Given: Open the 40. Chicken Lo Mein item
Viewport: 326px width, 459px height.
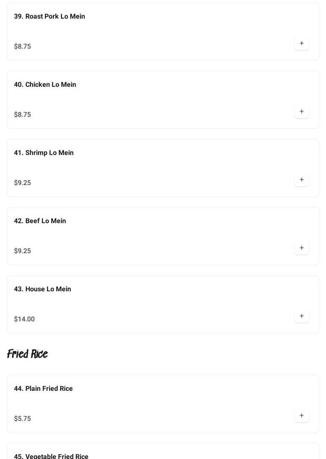Looking at the screenshot, I should tap(163, 100).
